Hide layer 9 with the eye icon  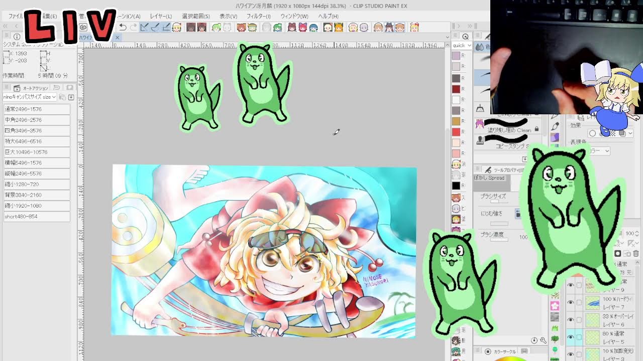coord(570,286)
